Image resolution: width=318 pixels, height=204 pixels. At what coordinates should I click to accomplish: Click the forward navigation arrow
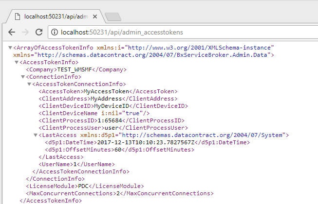pyautogui.click(x=25, y=32)
